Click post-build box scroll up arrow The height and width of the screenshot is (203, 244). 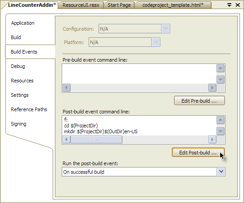coord(220,120)
